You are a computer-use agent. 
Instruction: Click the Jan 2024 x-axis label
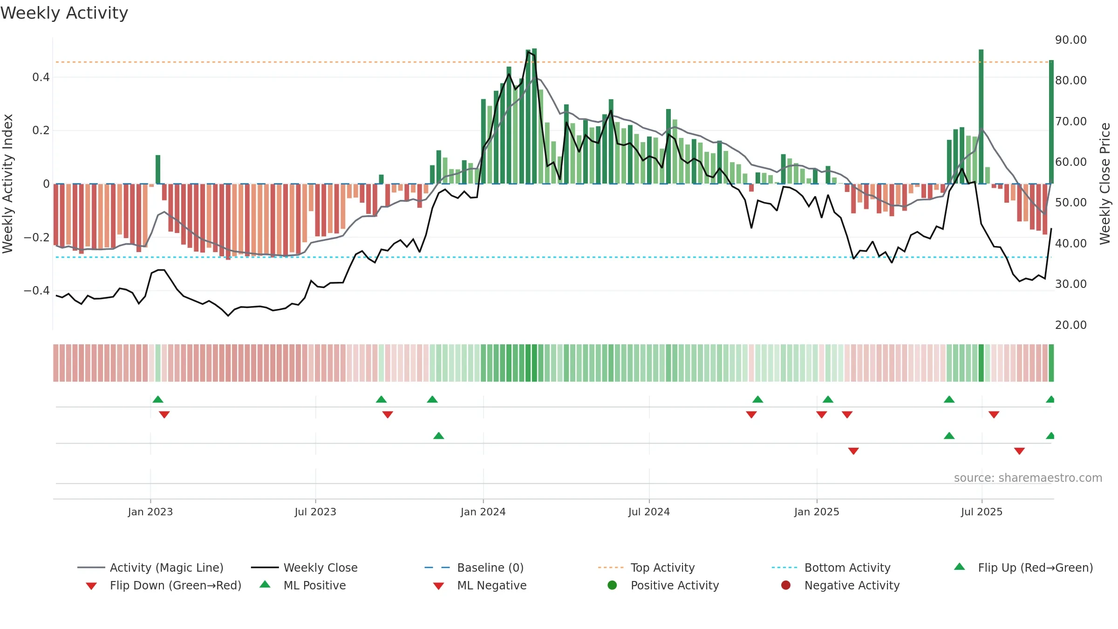point(483,512)
